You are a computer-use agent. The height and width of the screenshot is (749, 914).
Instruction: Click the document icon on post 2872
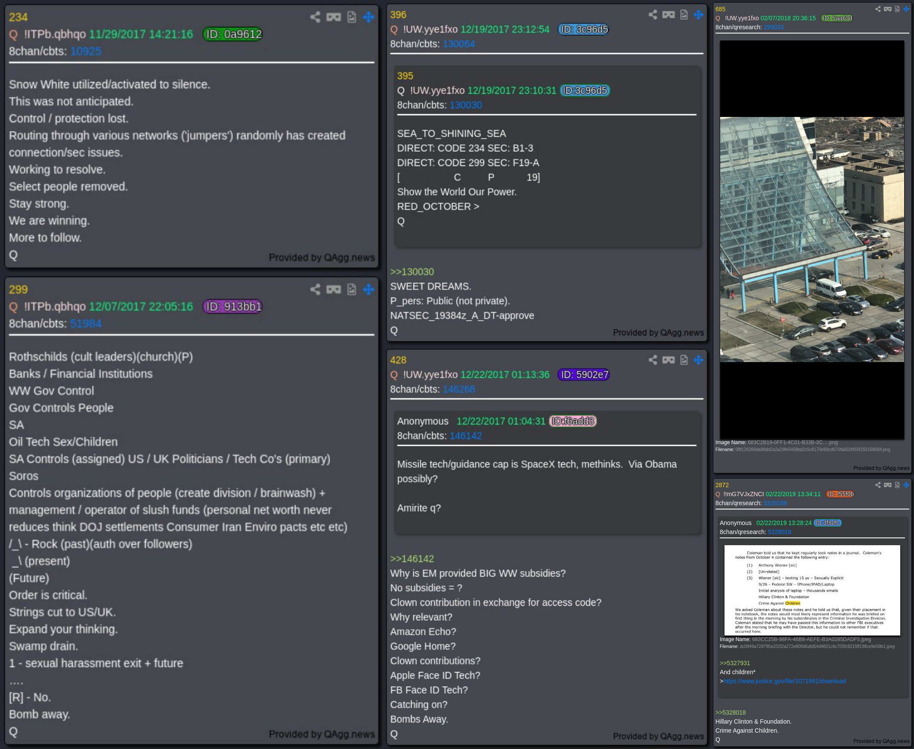point(897,485)
